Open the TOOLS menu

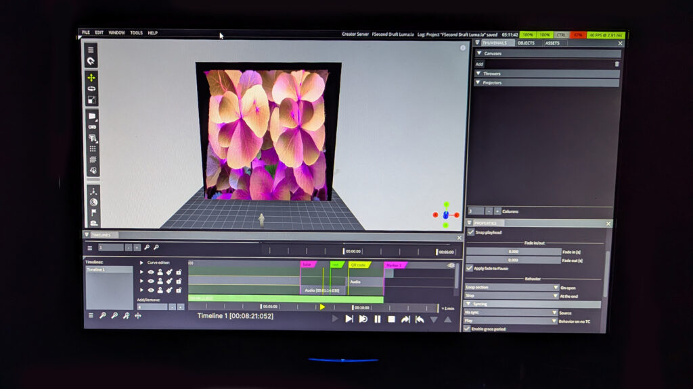click(136, 32)
